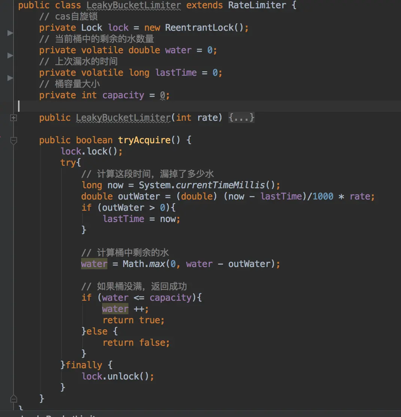The image size is (401, 417).
Task: Click the ReentrantLock constructor call
Action: [204, 28]
